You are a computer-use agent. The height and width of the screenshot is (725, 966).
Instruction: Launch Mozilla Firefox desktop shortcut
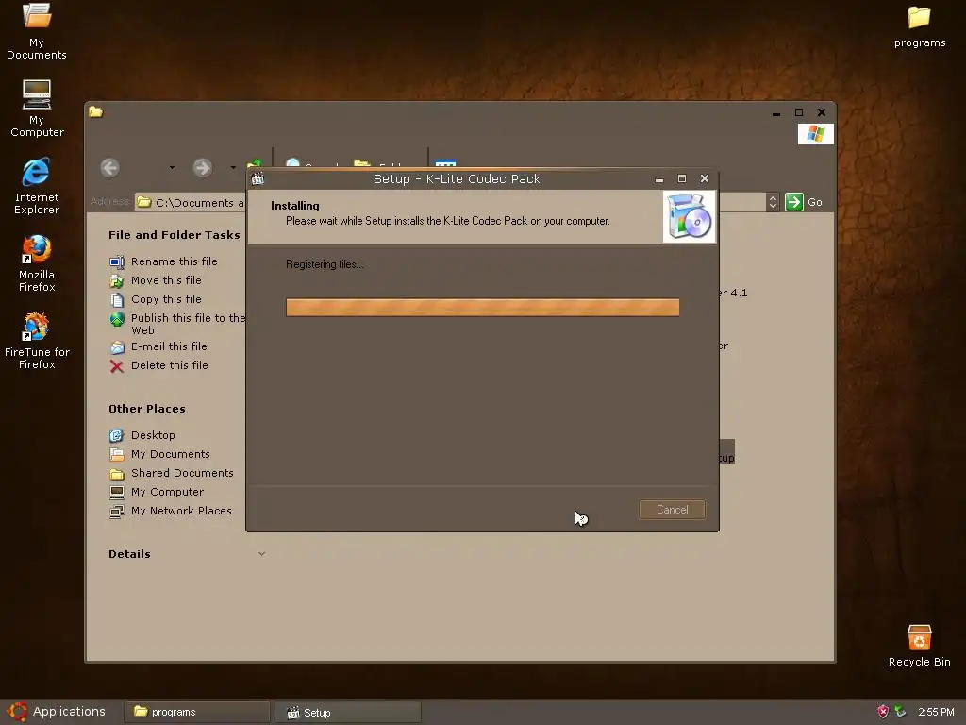coord(37,263)
